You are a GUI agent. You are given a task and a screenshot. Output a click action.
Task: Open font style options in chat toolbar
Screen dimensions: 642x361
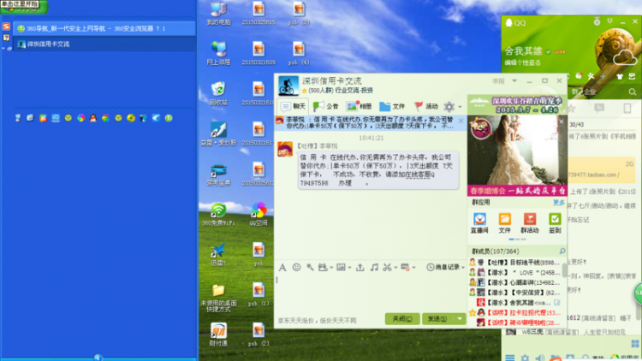click(282, 268)
